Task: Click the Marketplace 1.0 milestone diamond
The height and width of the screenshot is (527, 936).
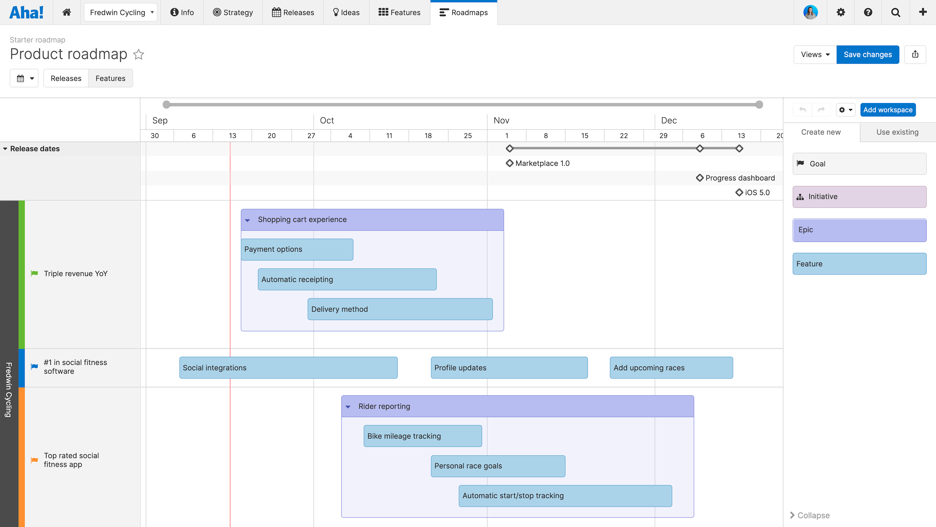Action: (509, 163)
